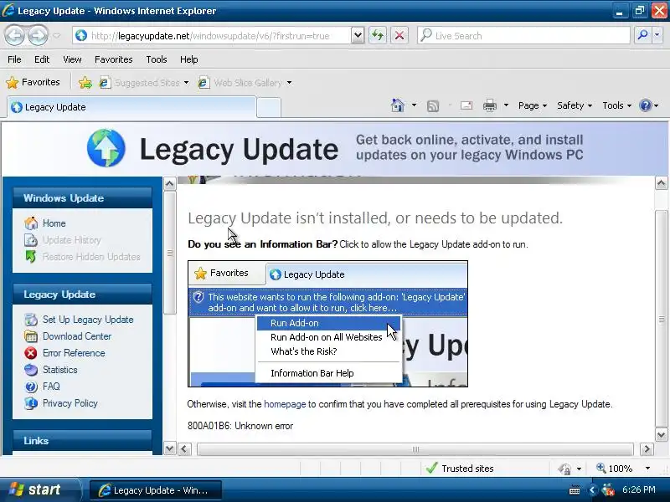Stop loading with the red X icon

pos(399,35)
